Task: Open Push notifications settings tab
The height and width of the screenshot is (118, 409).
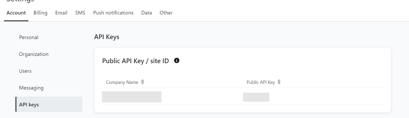Action: coord(113,13)
